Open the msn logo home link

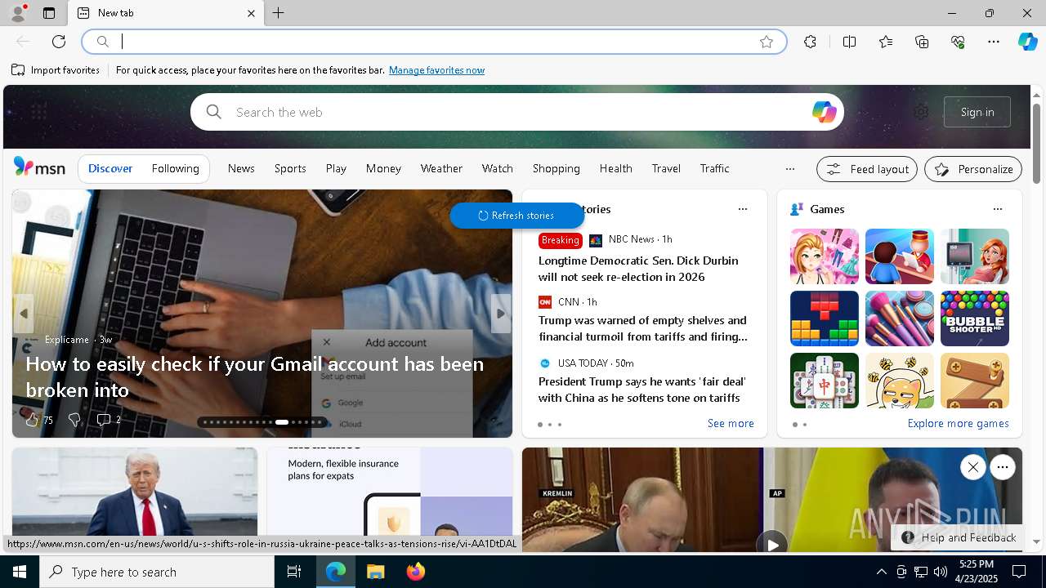(39, 167)
